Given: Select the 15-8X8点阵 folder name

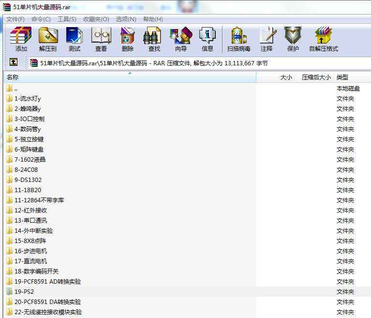Looking at the screenshot, I should pos(30,241).
